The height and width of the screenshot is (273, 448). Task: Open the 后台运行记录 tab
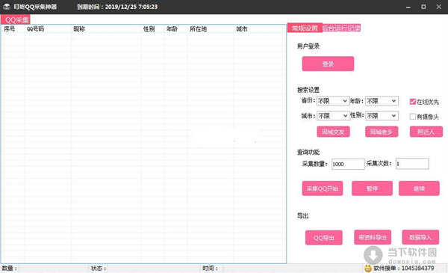(x=341, y=28)
